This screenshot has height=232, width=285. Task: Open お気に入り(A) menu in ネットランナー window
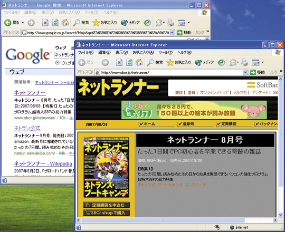point(144,52)
